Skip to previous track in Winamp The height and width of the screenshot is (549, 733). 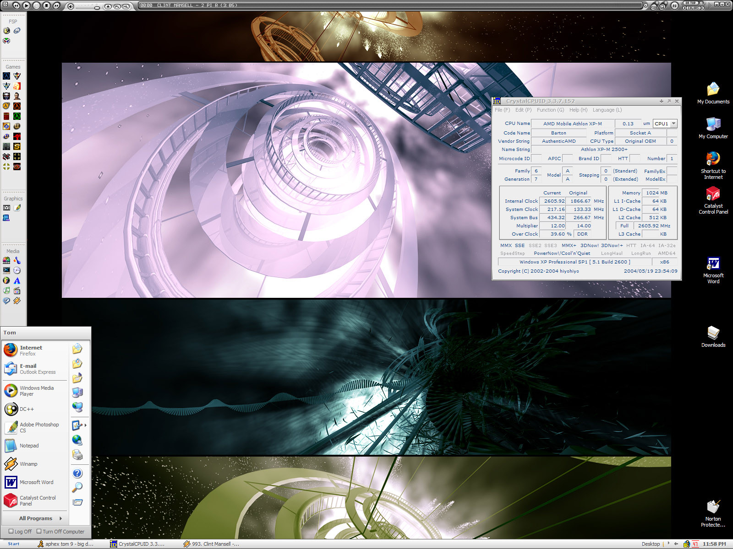click(16, 5)
